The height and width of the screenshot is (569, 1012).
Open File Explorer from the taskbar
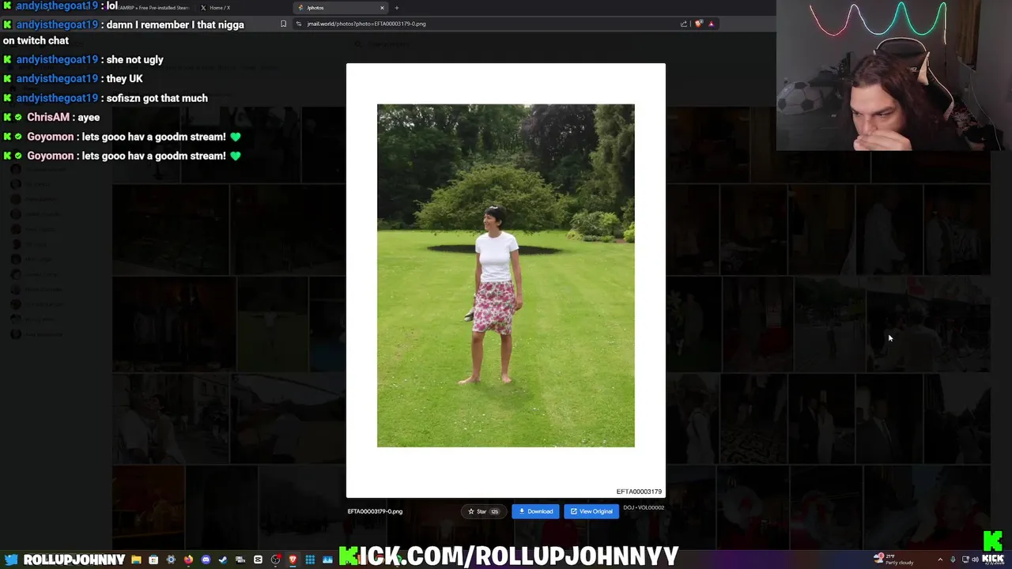[x=136, y=560]
